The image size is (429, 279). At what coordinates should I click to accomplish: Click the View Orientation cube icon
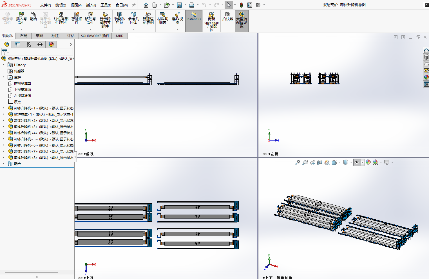[x=334, y=162]
